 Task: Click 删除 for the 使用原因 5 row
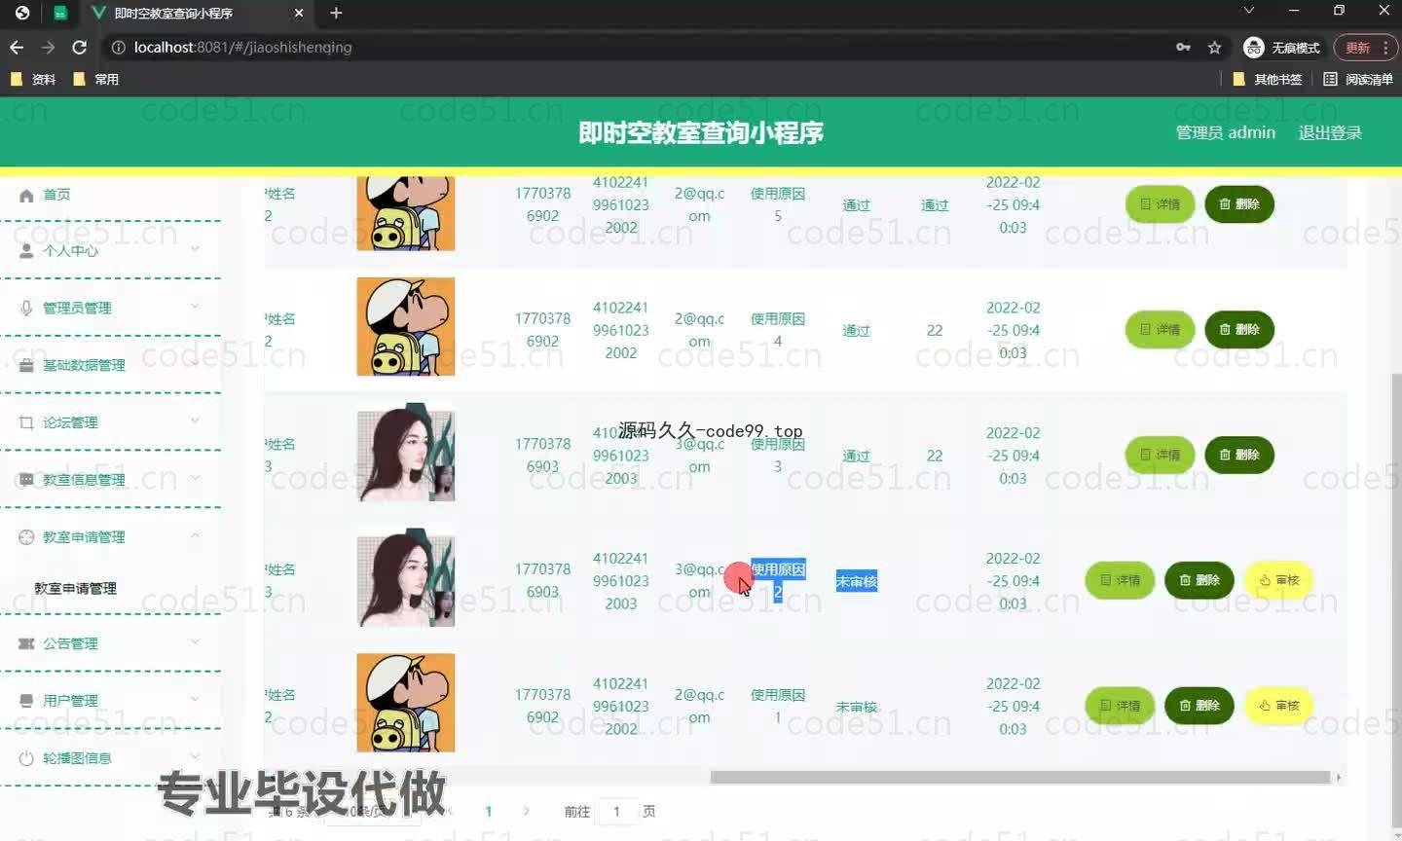tap(1239, 204)
